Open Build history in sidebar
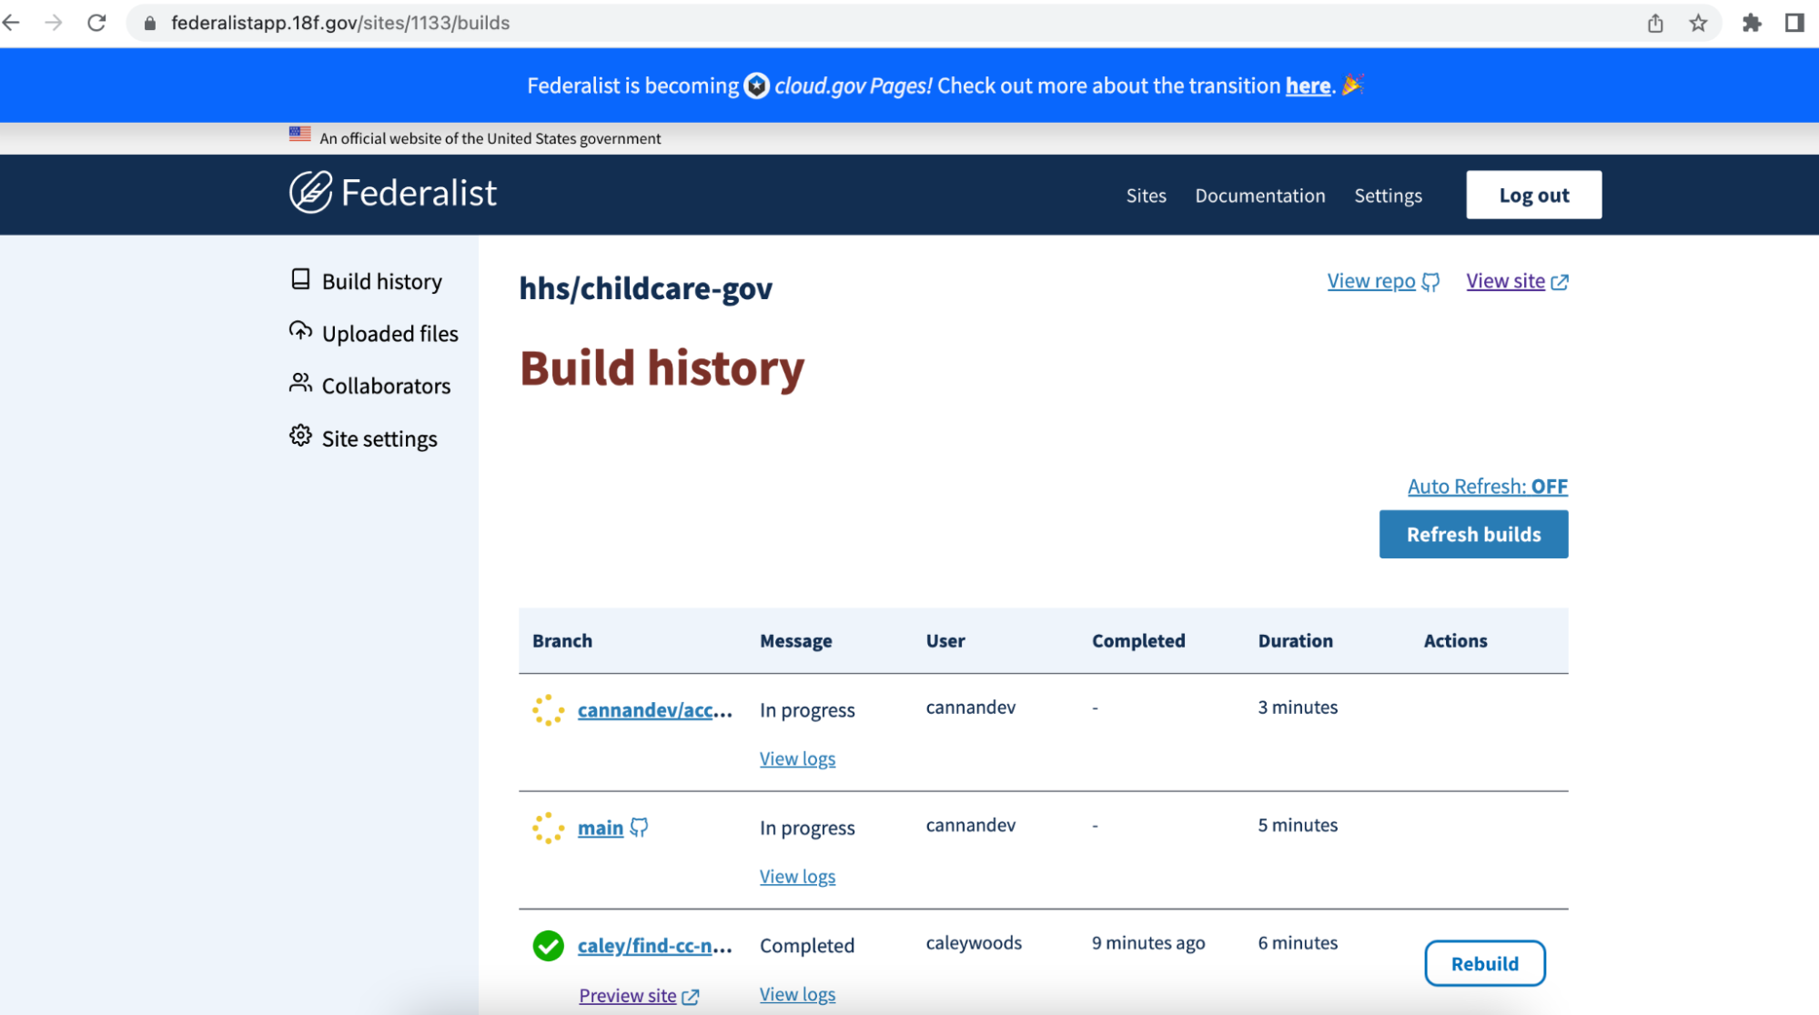This screenshot has width=1819, height=1015. click(381, 282)
